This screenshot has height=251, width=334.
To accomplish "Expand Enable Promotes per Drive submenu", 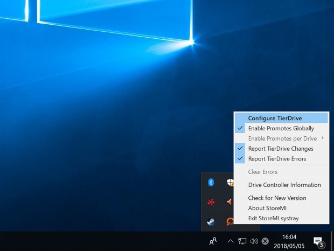I will [281, 138].
